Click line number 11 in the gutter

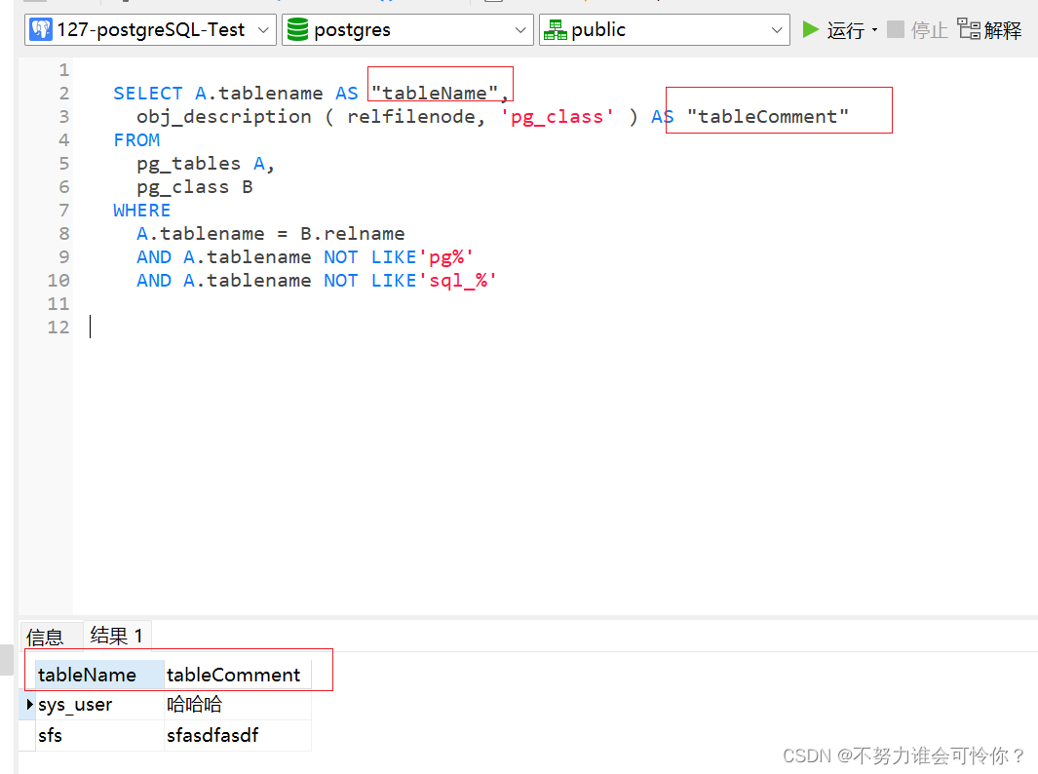click(x=58, y=304)
